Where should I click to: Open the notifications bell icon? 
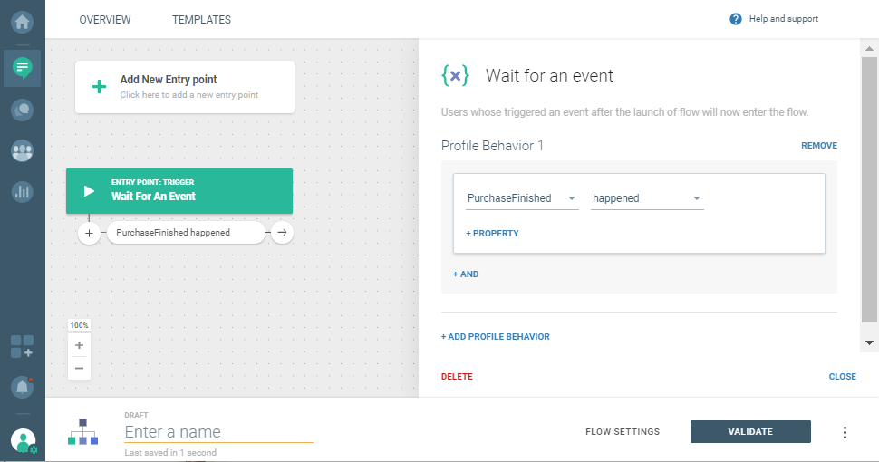[22, 387]
